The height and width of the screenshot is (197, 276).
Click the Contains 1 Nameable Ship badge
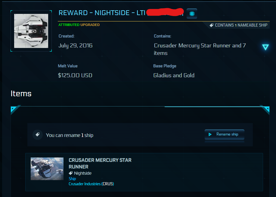(x=238, y=25)
